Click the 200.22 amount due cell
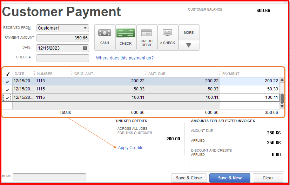Image resolution: width=290 pixels, height=185 pixels. click(x=183, y=81)
